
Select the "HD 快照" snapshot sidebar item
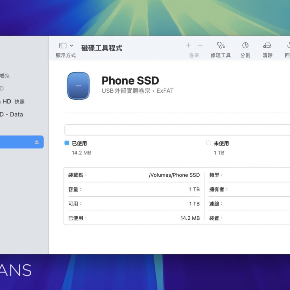tap(12, 102)
